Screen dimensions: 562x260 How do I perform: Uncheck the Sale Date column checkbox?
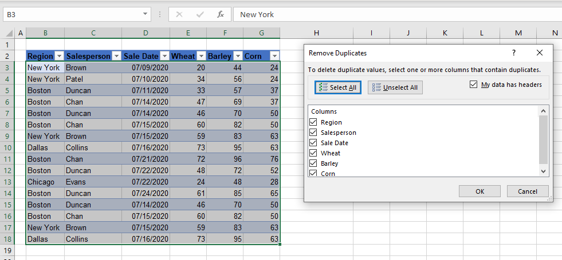click(313, 143)
